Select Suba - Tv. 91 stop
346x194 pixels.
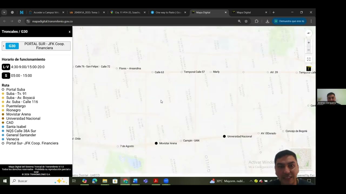16,94
